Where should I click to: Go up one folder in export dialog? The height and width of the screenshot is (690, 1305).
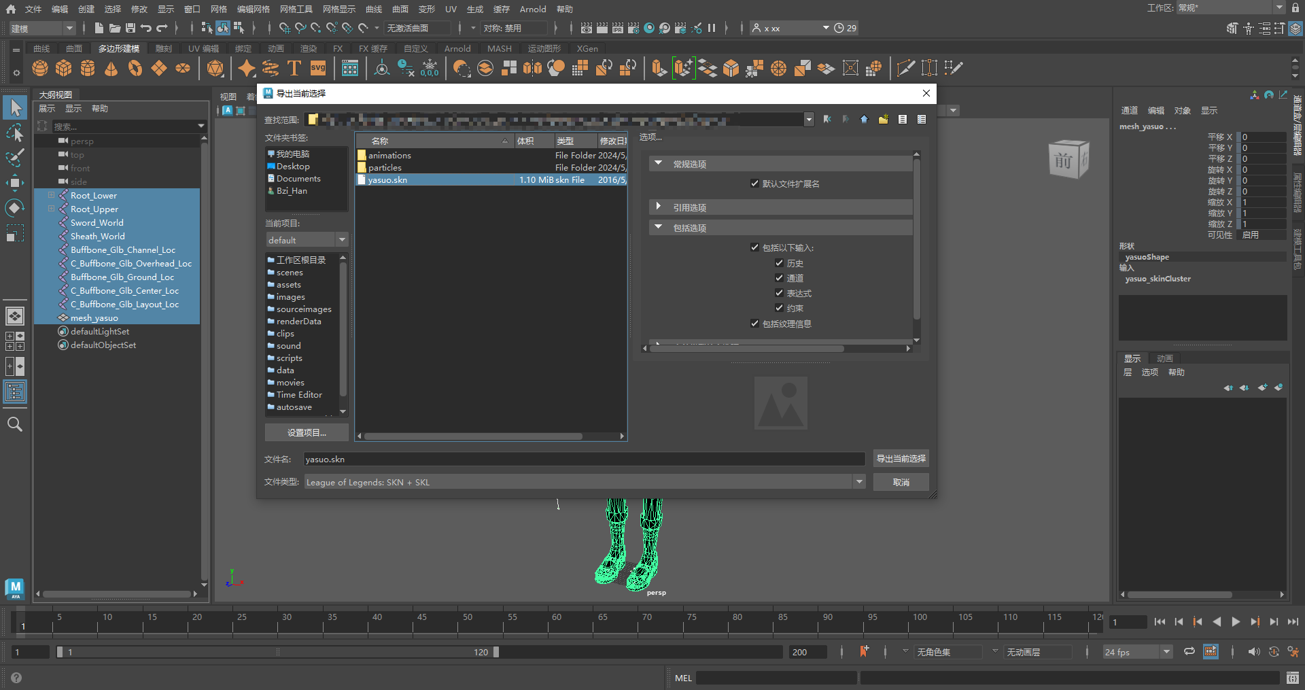[x=864, y=120]
